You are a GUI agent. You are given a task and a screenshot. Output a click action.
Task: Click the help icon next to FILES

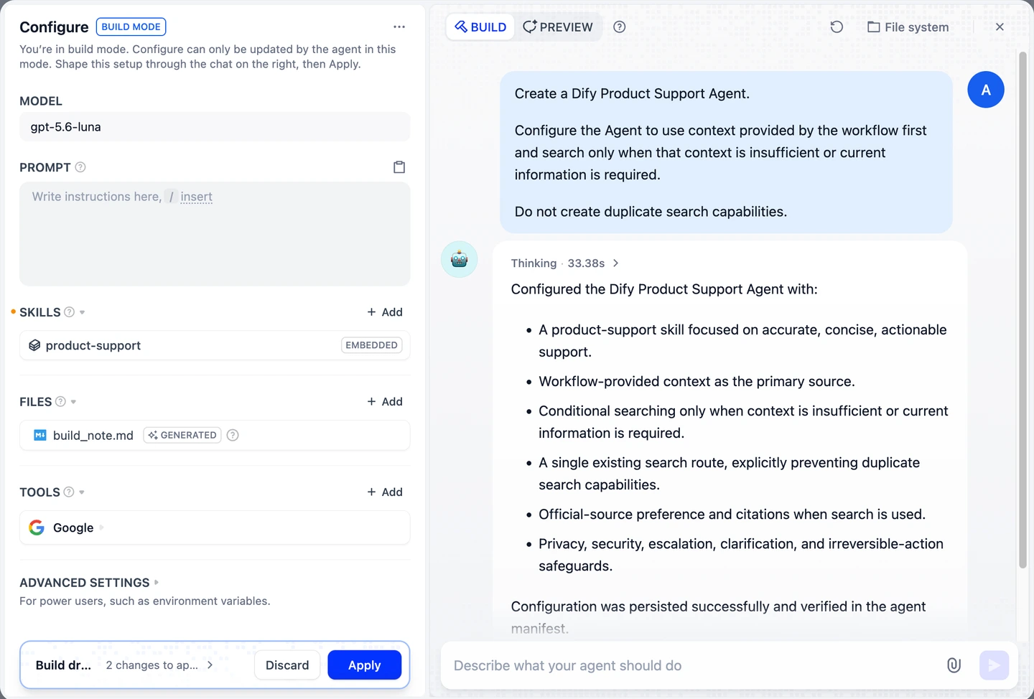tap(60, 401)
